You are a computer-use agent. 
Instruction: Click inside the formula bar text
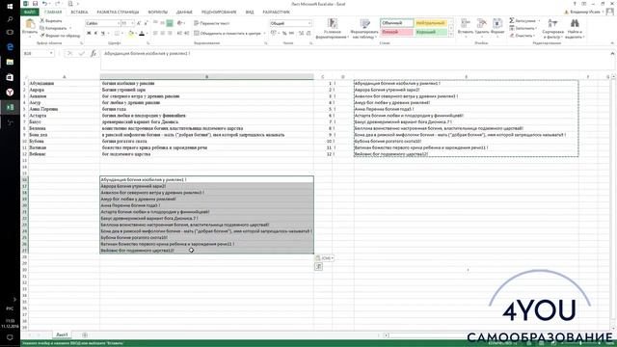click(x=148, y=53)
